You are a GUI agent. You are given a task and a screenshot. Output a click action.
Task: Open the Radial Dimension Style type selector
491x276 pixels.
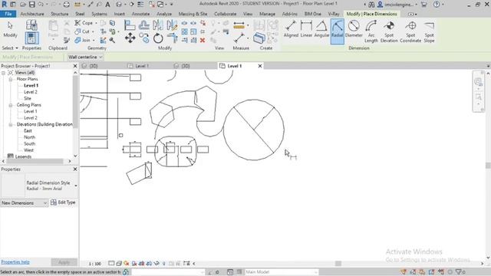pos(39,186)
